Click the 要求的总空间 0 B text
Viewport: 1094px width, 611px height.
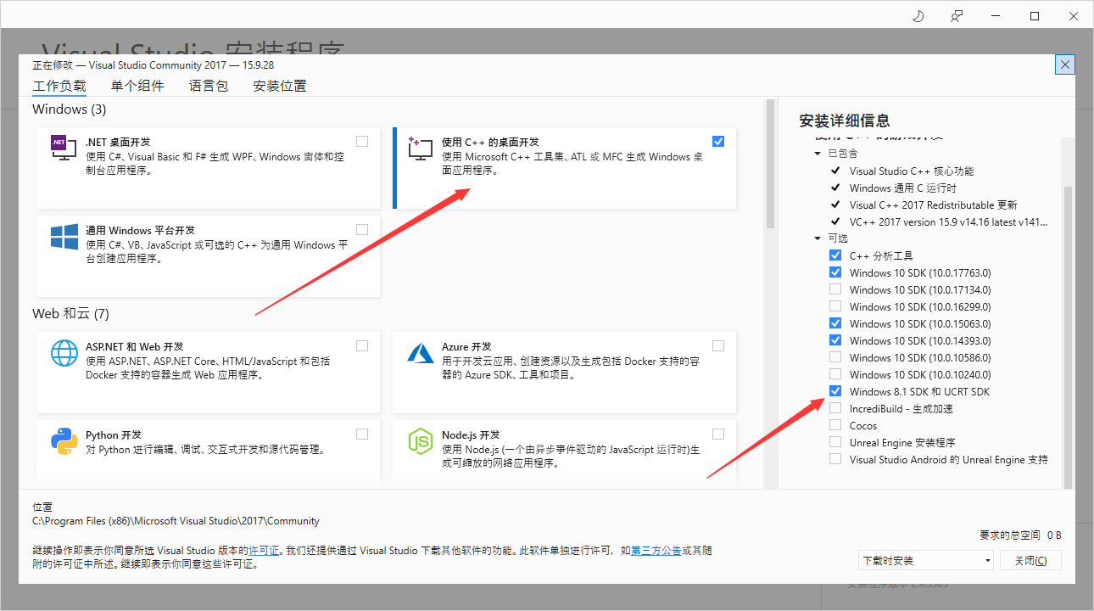pyautogui.click(x=1020, y=535)
